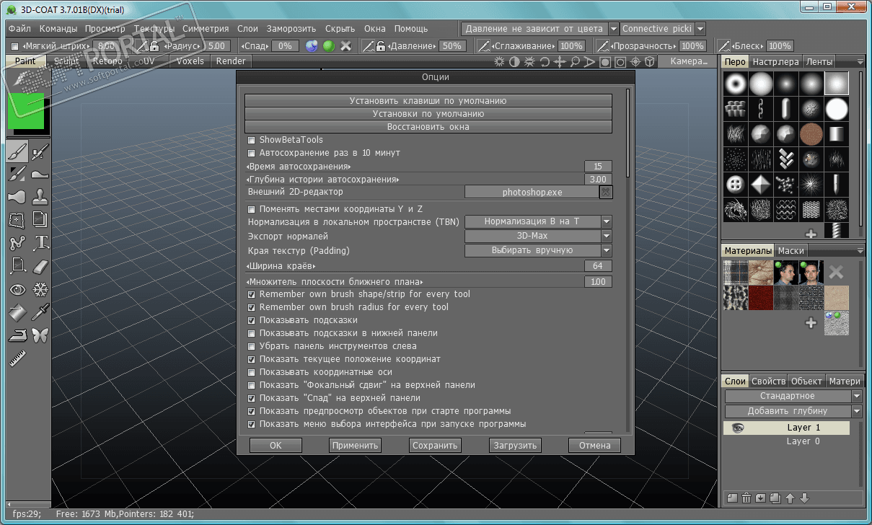Select the stamp clone tool
This screenshot has height=525, width=872.
pos(40,197)
